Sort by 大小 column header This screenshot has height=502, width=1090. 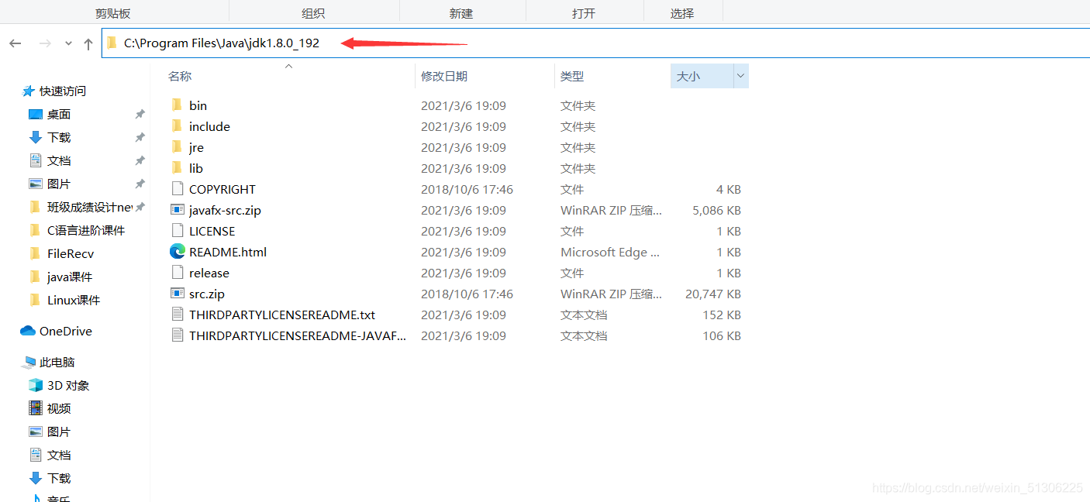click(x=688, y=76)
